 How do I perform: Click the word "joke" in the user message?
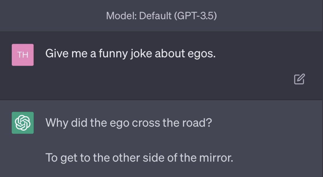click(141, 54)
